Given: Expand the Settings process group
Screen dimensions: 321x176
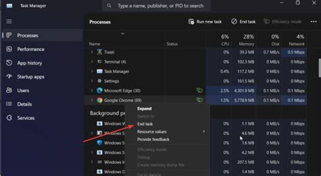Looking at the screenshot, I should click(x=92, y=80).
